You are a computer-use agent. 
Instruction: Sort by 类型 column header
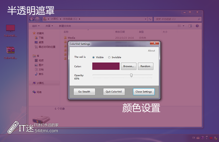pos(141,32)
